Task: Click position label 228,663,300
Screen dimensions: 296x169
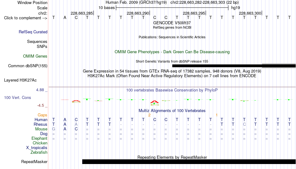Action: click(250, 13)
